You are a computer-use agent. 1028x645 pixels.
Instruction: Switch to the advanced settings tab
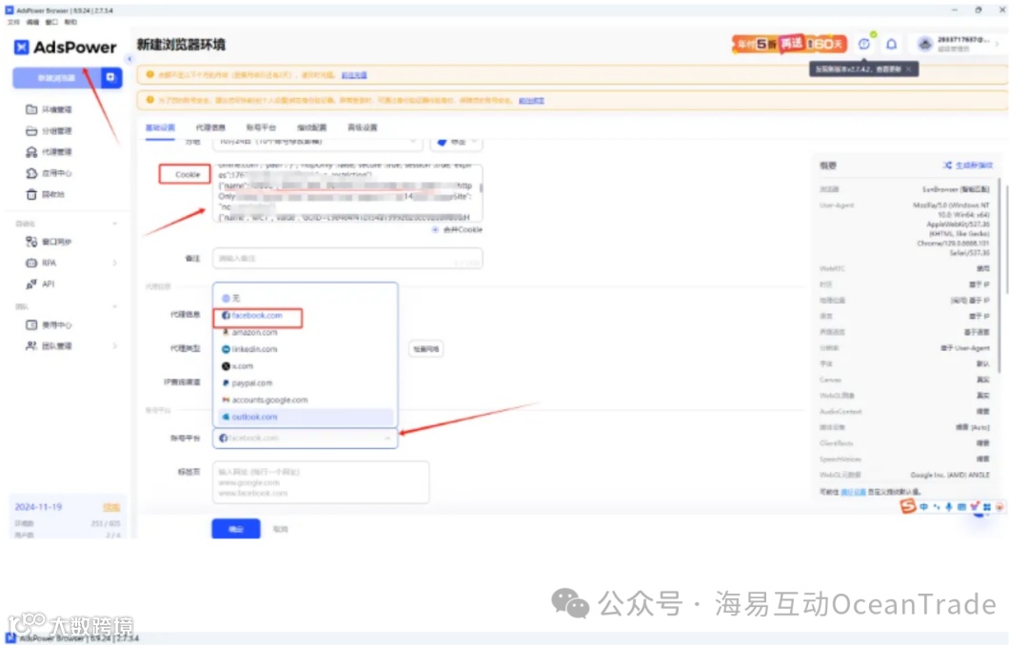363,127
